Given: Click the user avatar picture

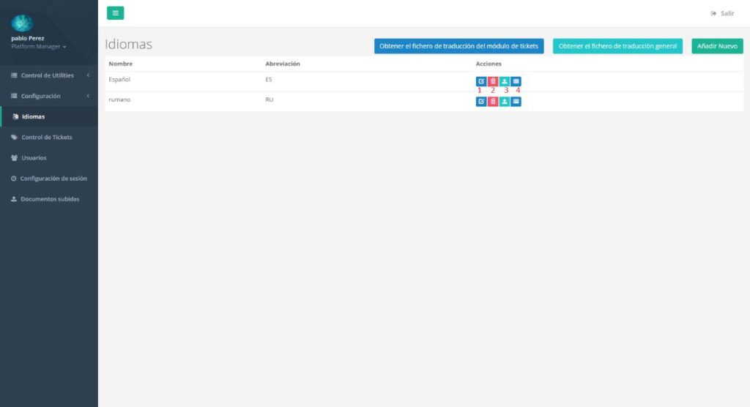Looking at the screenshot, I should point(21,23).
